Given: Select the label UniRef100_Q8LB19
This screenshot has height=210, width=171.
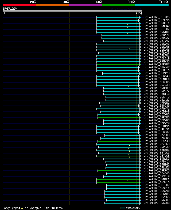Looking at the screenshot, I should tap(157, 58).
